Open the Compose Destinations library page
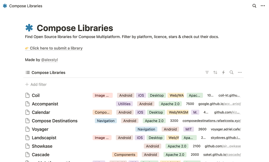The height and width of the screenshot is (162, 269). 55,121
